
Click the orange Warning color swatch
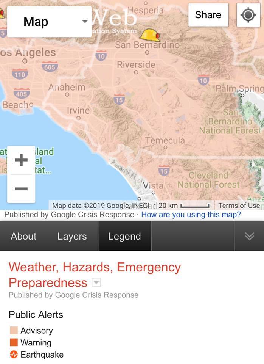pos(14,342)
